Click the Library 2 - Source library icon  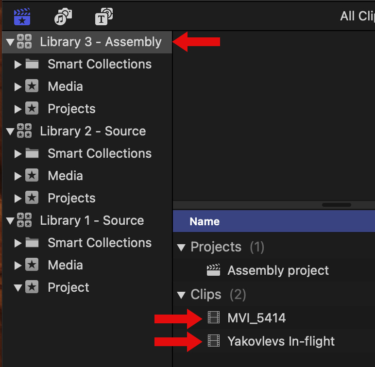[x=24, y=131]
